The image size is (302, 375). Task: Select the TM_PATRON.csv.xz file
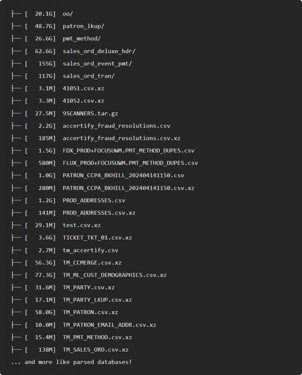(90, 312)
